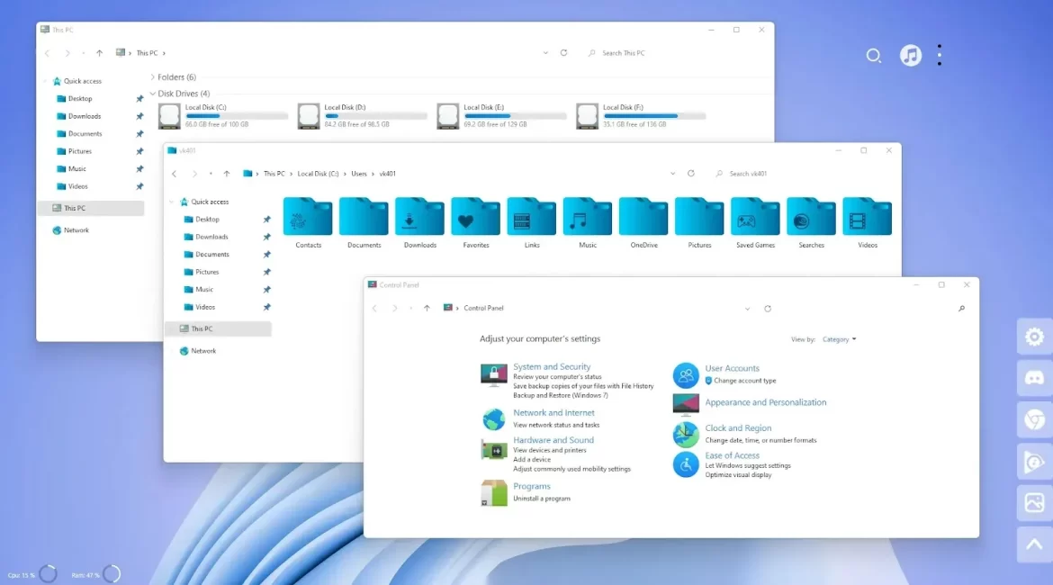Select the Local Disk (D:) drive in This PC
1053x585 pixels.
pyautogui.click(x=363, y=115)
